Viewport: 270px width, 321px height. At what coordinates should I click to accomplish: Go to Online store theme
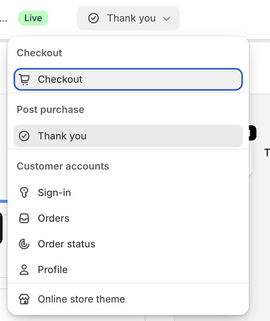coord(128,299)
